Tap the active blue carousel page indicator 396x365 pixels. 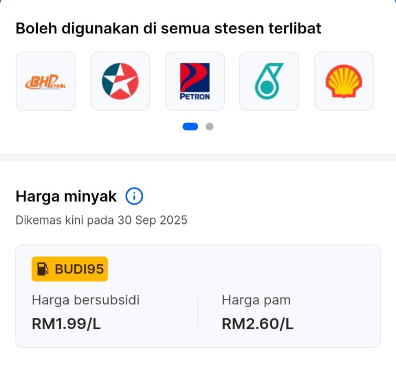191,127
